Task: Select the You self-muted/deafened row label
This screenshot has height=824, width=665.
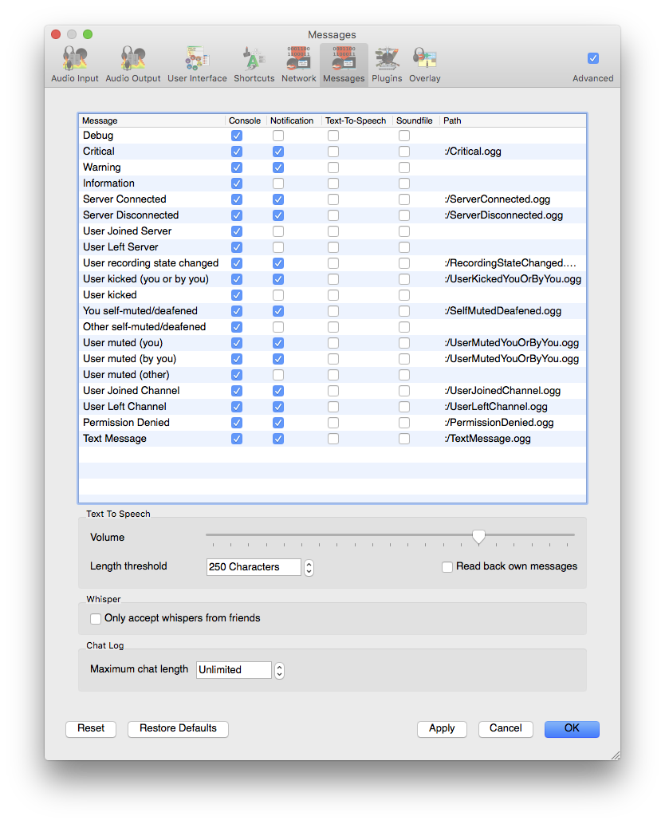Action: point(140,310)
